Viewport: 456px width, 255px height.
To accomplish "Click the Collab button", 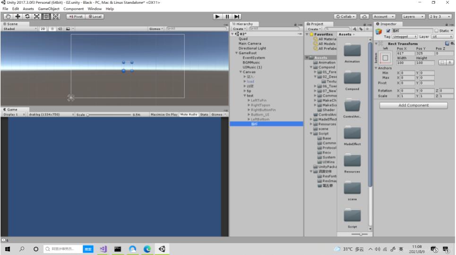I will coord(345,17).
